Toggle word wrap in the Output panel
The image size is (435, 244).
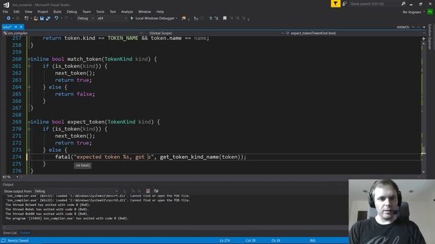(156, 191)
